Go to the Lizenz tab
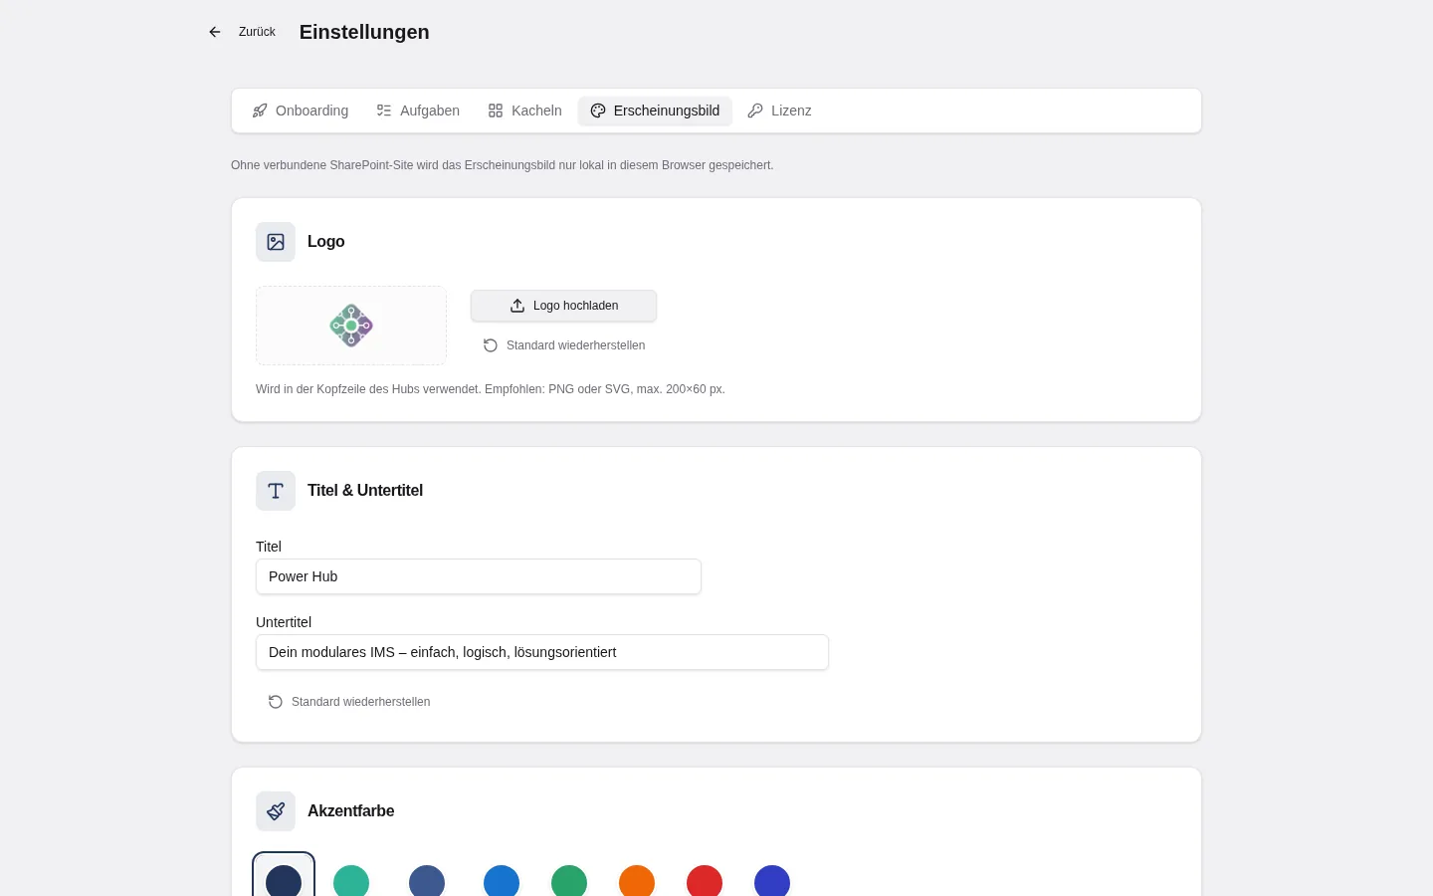 (780, 111)
